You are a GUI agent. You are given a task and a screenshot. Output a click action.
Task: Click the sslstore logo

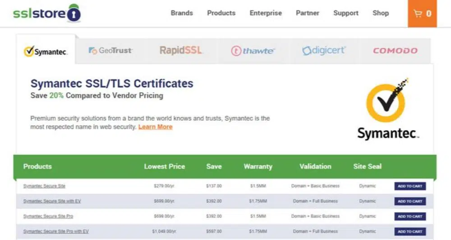46,13
